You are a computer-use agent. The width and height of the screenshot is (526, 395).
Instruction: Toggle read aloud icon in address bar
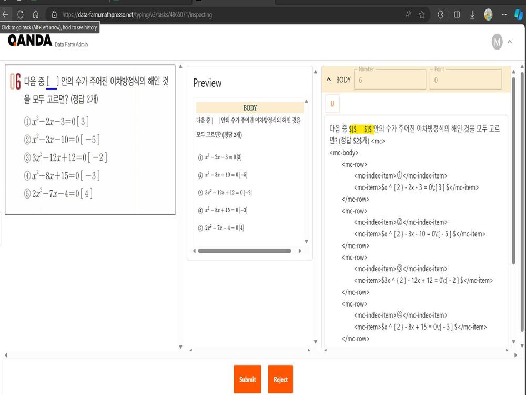(408, 14)
